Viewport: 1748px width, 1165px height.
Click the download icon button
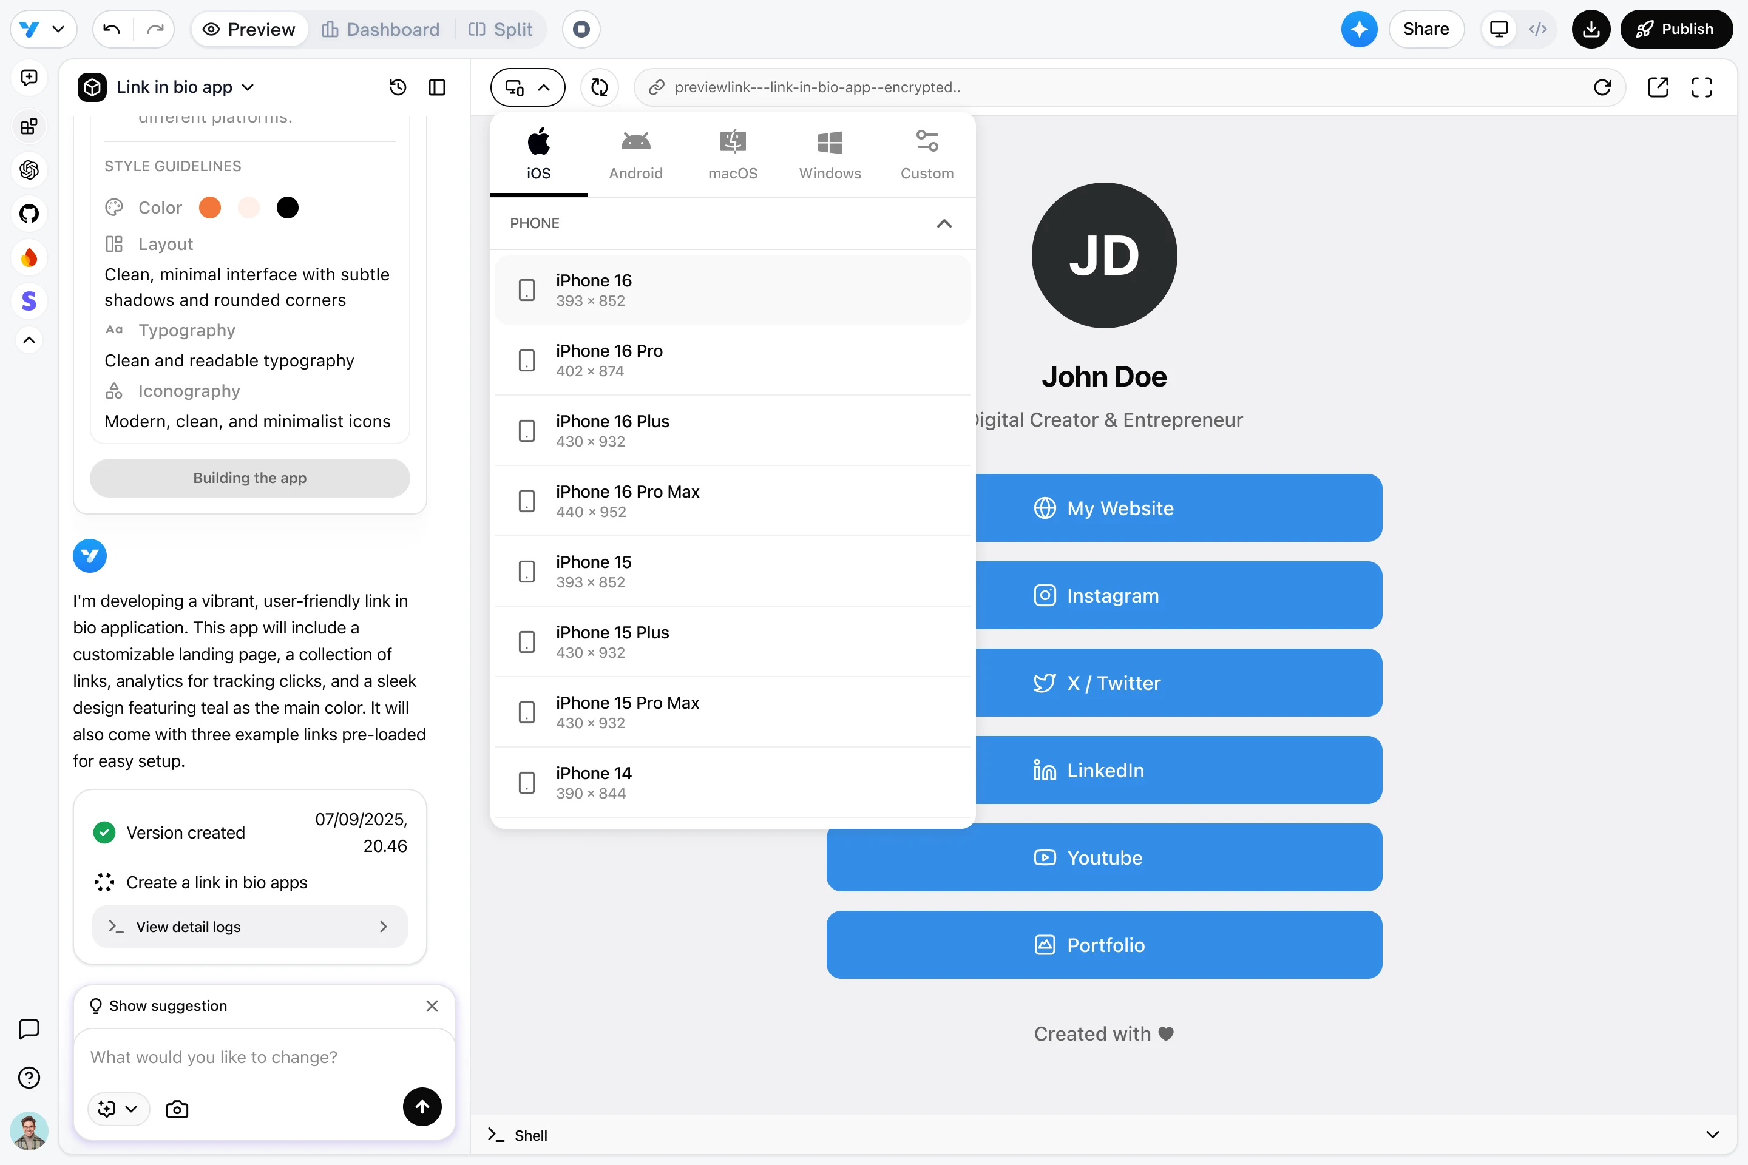[1590, 29]
